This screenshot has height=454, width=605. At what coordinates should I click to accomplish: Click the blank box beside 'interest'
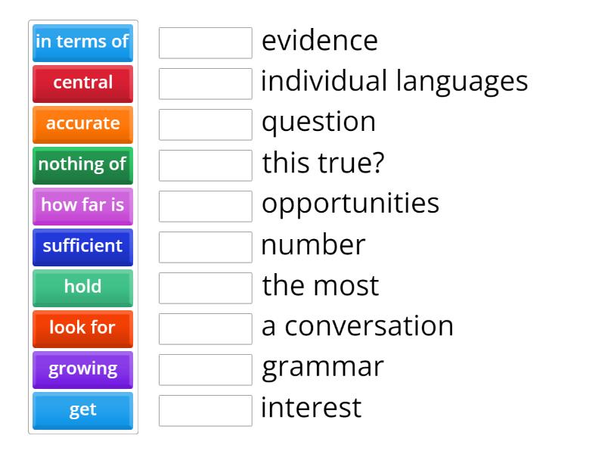pos(205,411)
